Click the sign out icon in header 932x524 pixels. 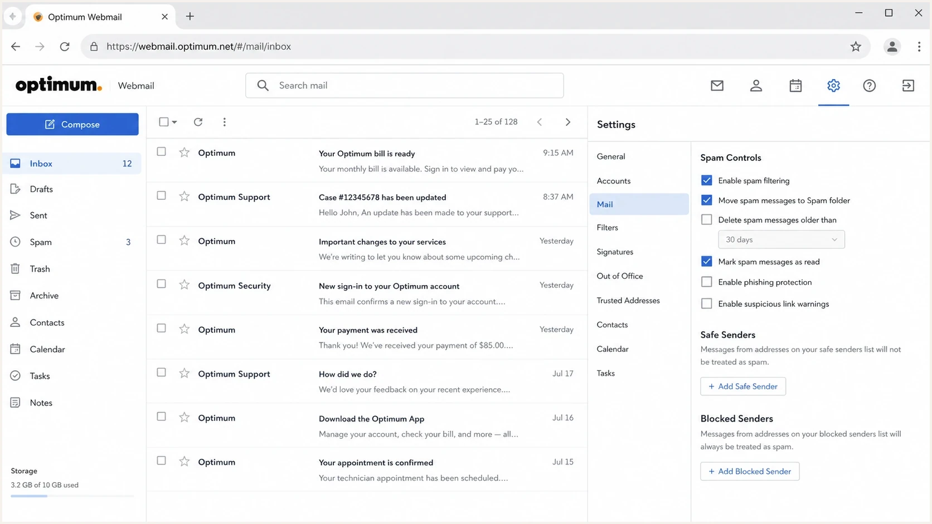pyautogui.click(x=908, y=85)
